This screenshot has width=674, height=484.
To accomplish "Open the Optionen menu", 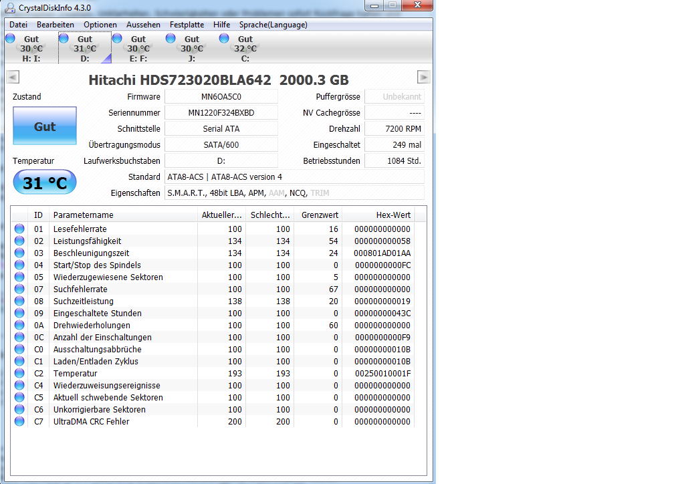I will pyautogui.click(x=100, y=25).
